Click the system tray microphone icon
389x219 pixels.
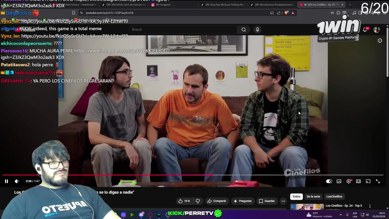coord(347,215)
